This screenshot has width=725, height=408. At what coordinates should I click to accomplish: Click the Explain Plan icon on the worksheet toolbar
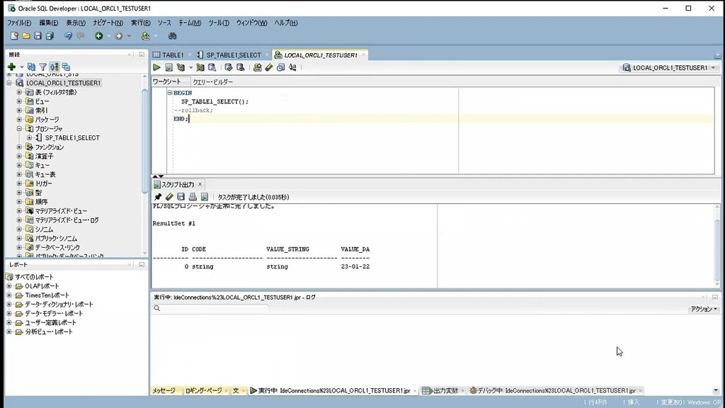pyautogui.click(x=200, y=67)
